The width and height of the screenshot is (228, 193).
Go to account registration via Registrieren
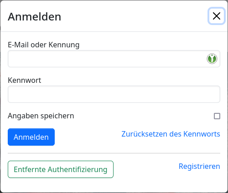click(199, 166)
